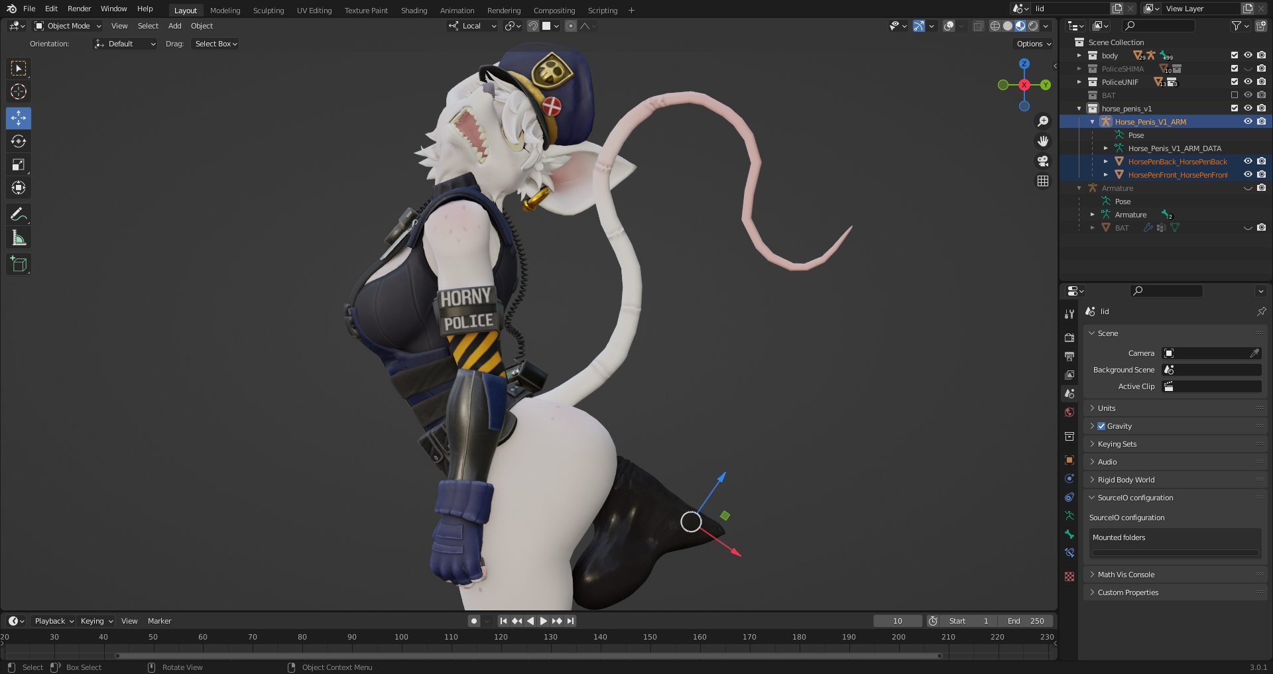Screen dimensions: 1273x674
Task: Switch to the Shading workspace tab
Action: click(x=414, y=10)
